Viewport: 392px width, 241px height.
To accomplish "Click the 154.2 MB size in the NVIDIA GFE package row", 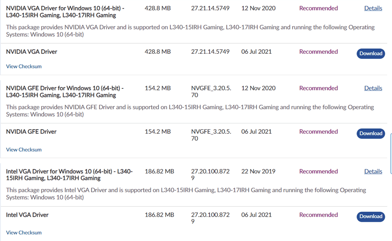I will coord(158,88).
